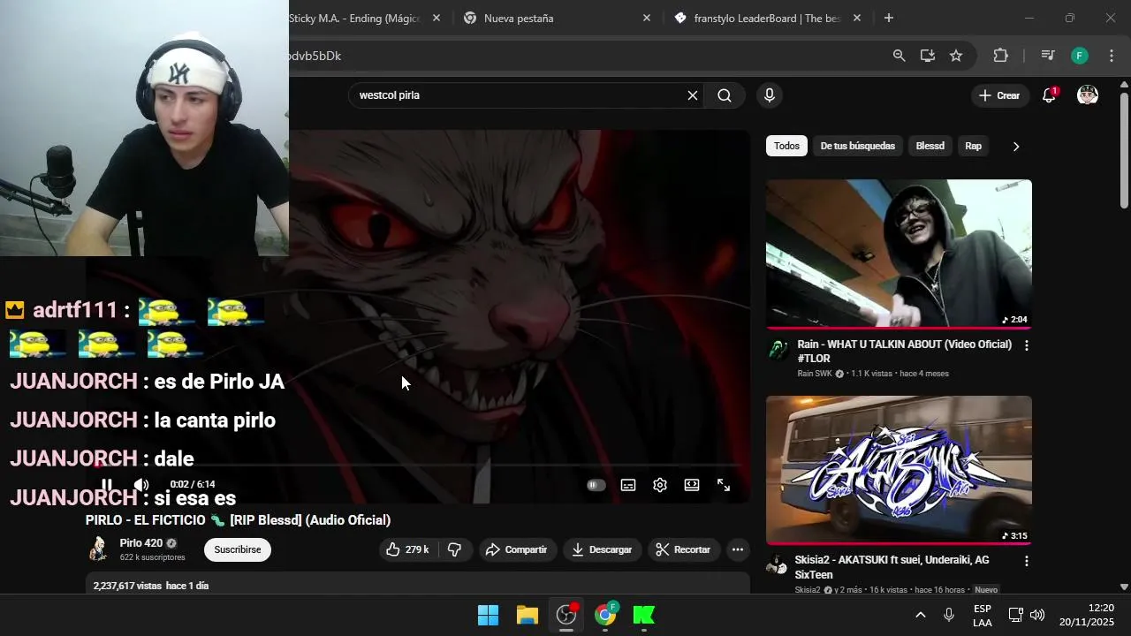Open the system volume speaker icon
The image size is (1131, 636).
pos(1037,615)
